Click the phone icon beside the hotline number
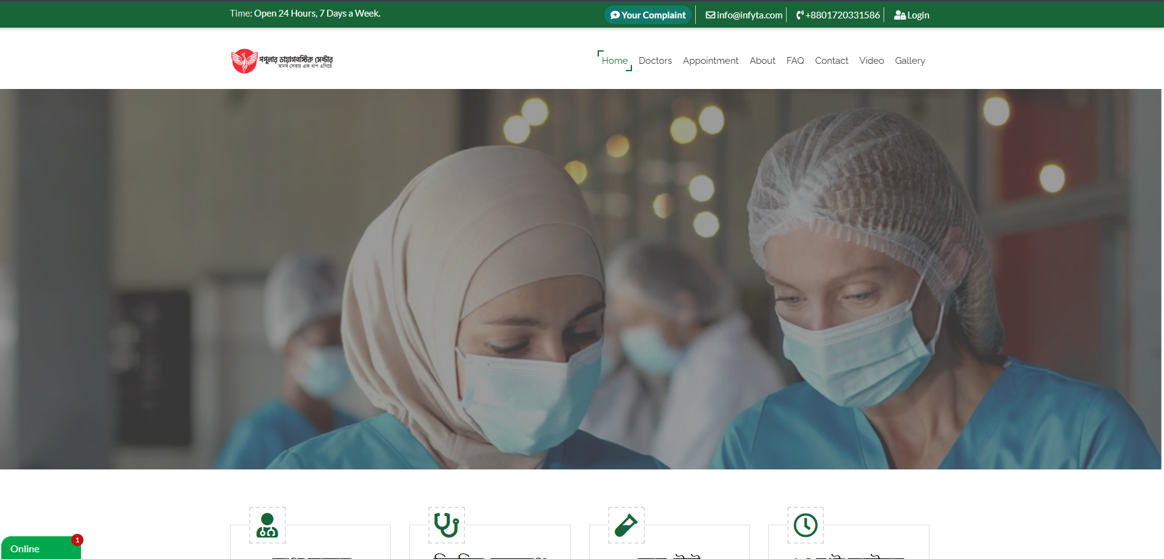The width and height of the screenshot is (1164, 559). (x=799, y=15)
